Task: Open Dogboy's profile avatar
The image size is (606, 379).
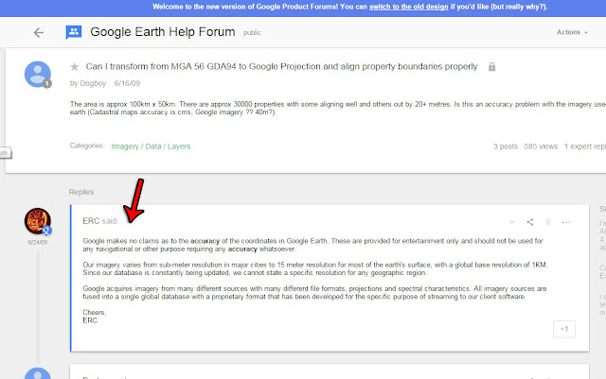Action: pos(38,74)
